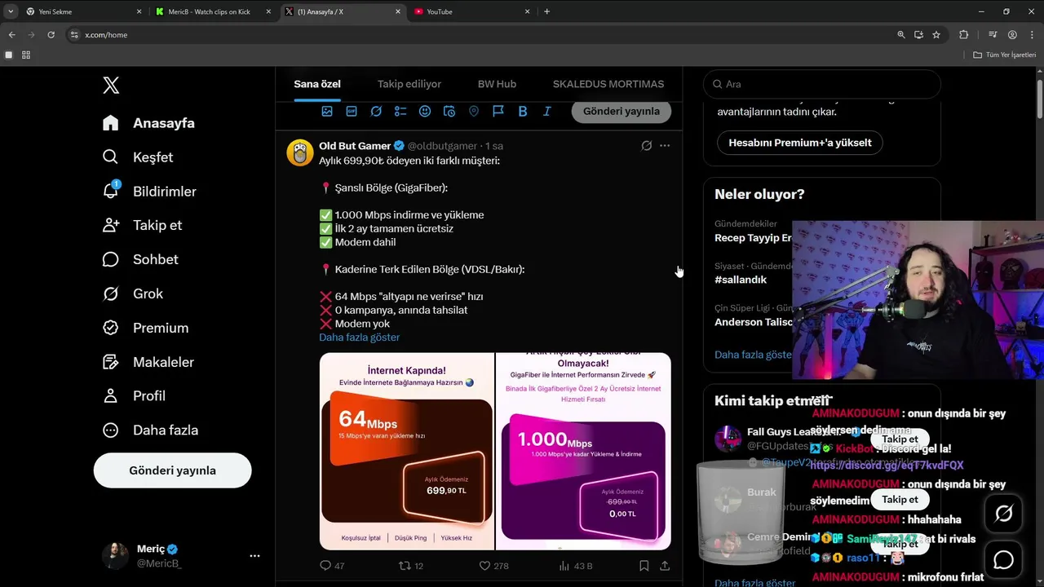Go back in browser history
The image size is (1044, 587).
coord(11,35)
